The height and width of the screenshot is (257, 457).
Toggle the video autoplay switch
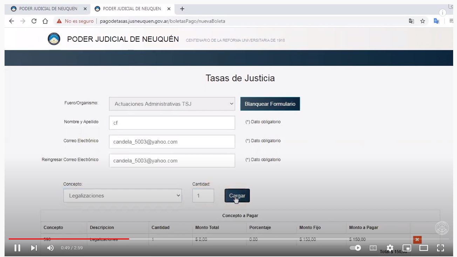(356, 248)
